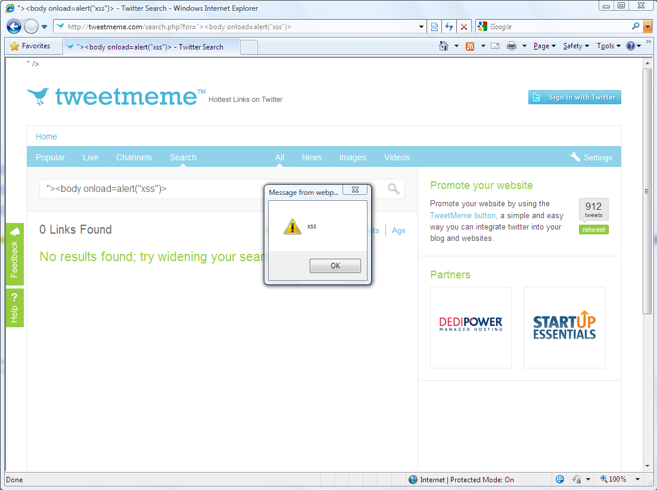Open the Live navigation tab
The width and height of the screenshot is (657, 490).
point(91,157)
